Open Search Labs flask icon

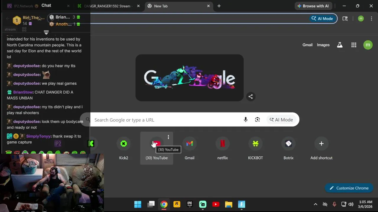point(340,45)
